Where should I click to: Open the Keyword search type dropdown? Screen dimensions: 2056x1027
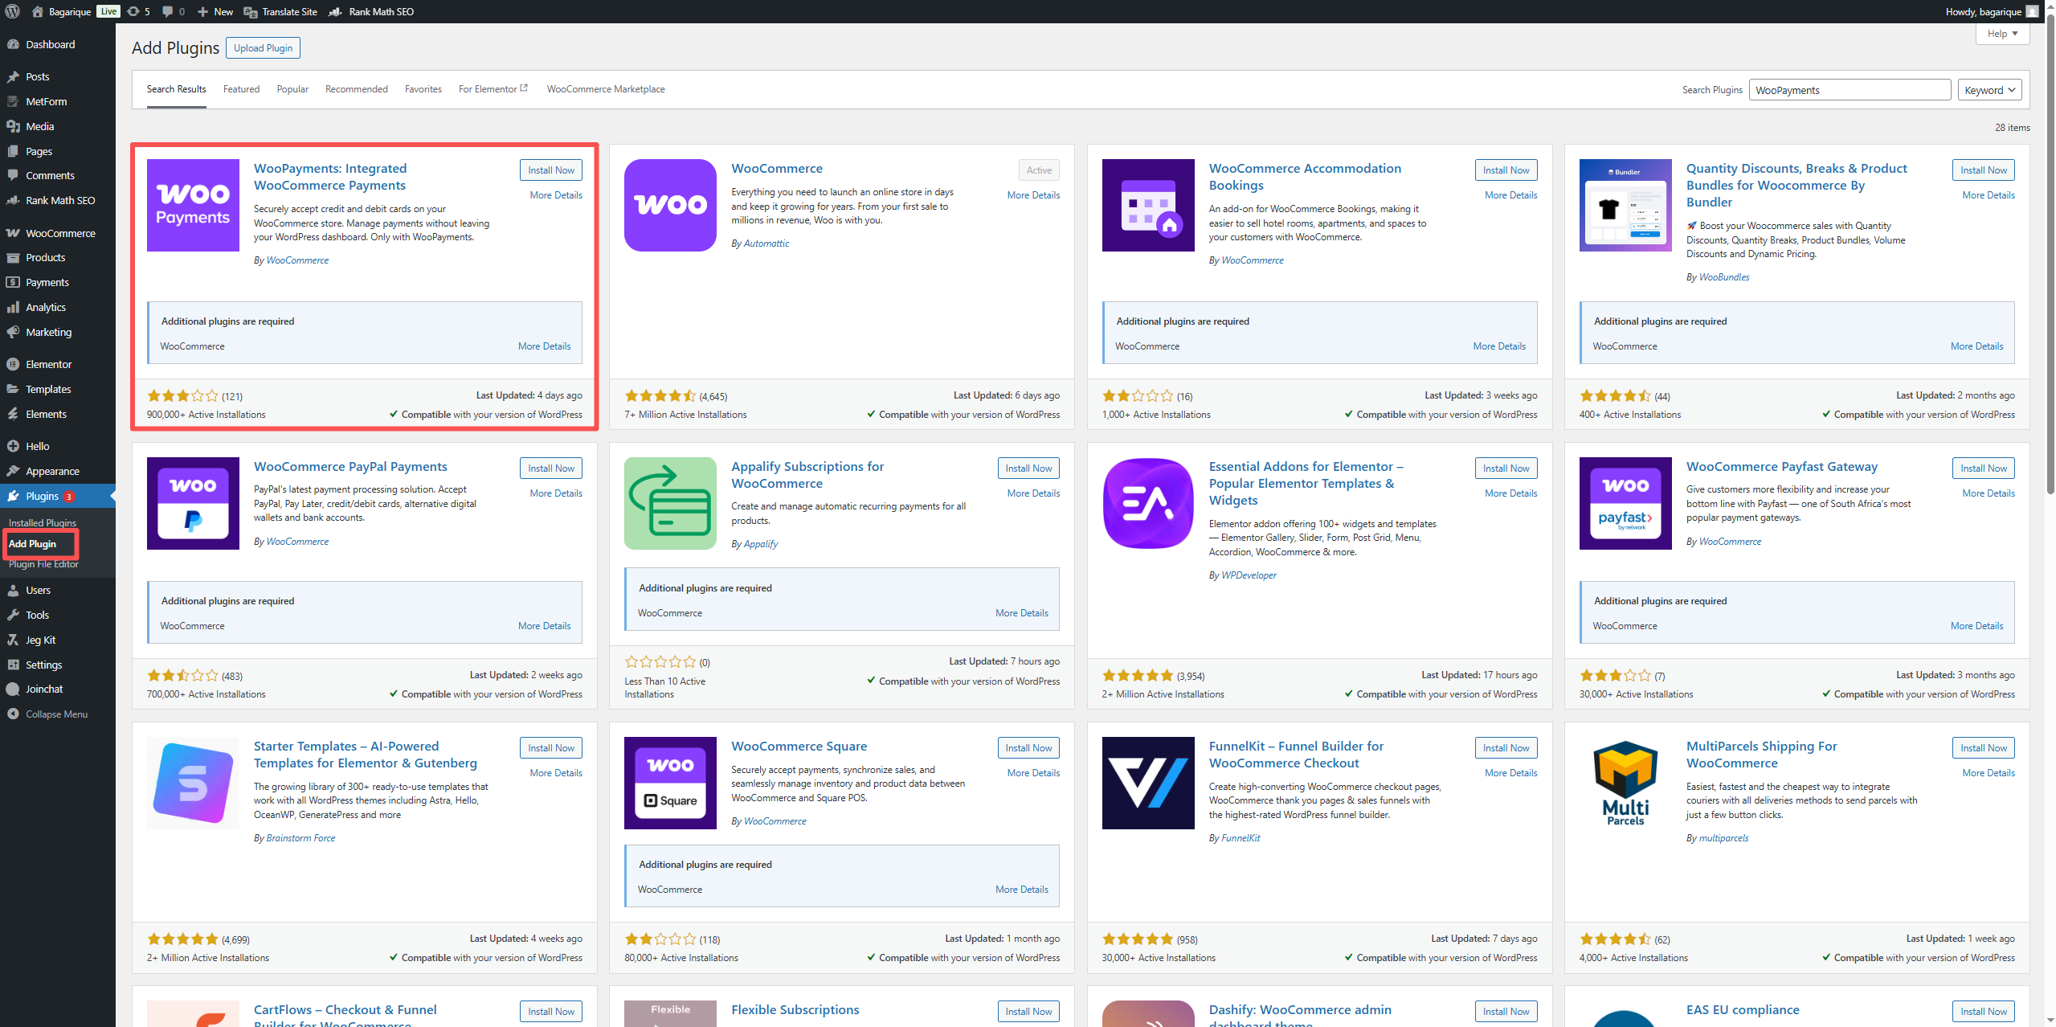click(x=1989, y=90)
